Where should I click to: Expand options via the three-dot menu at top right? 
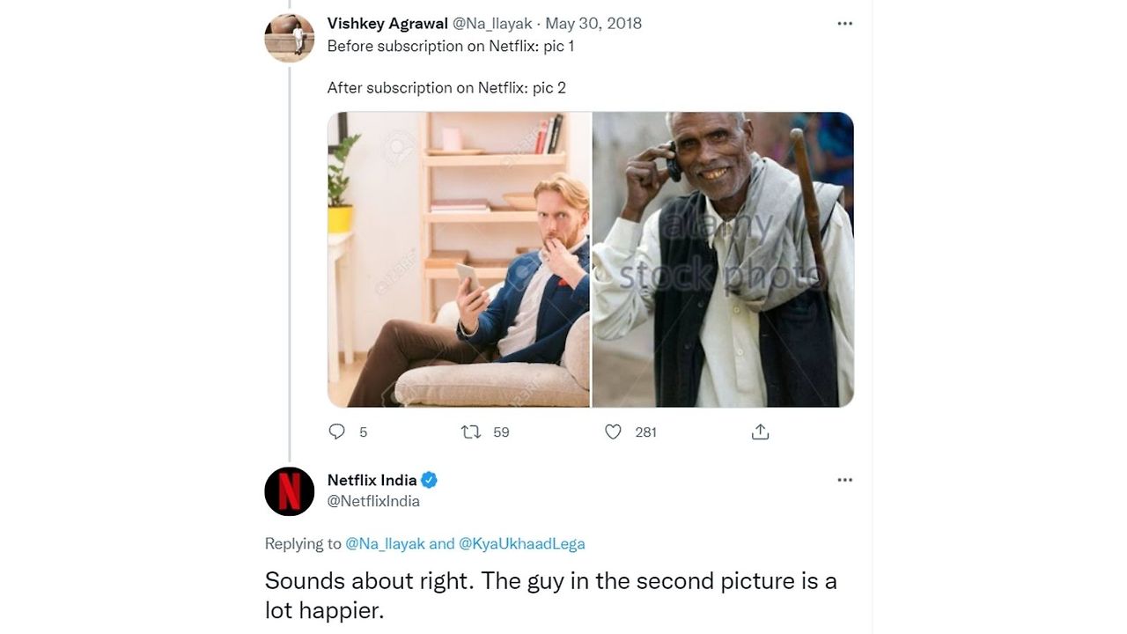(x=844, y=23)
